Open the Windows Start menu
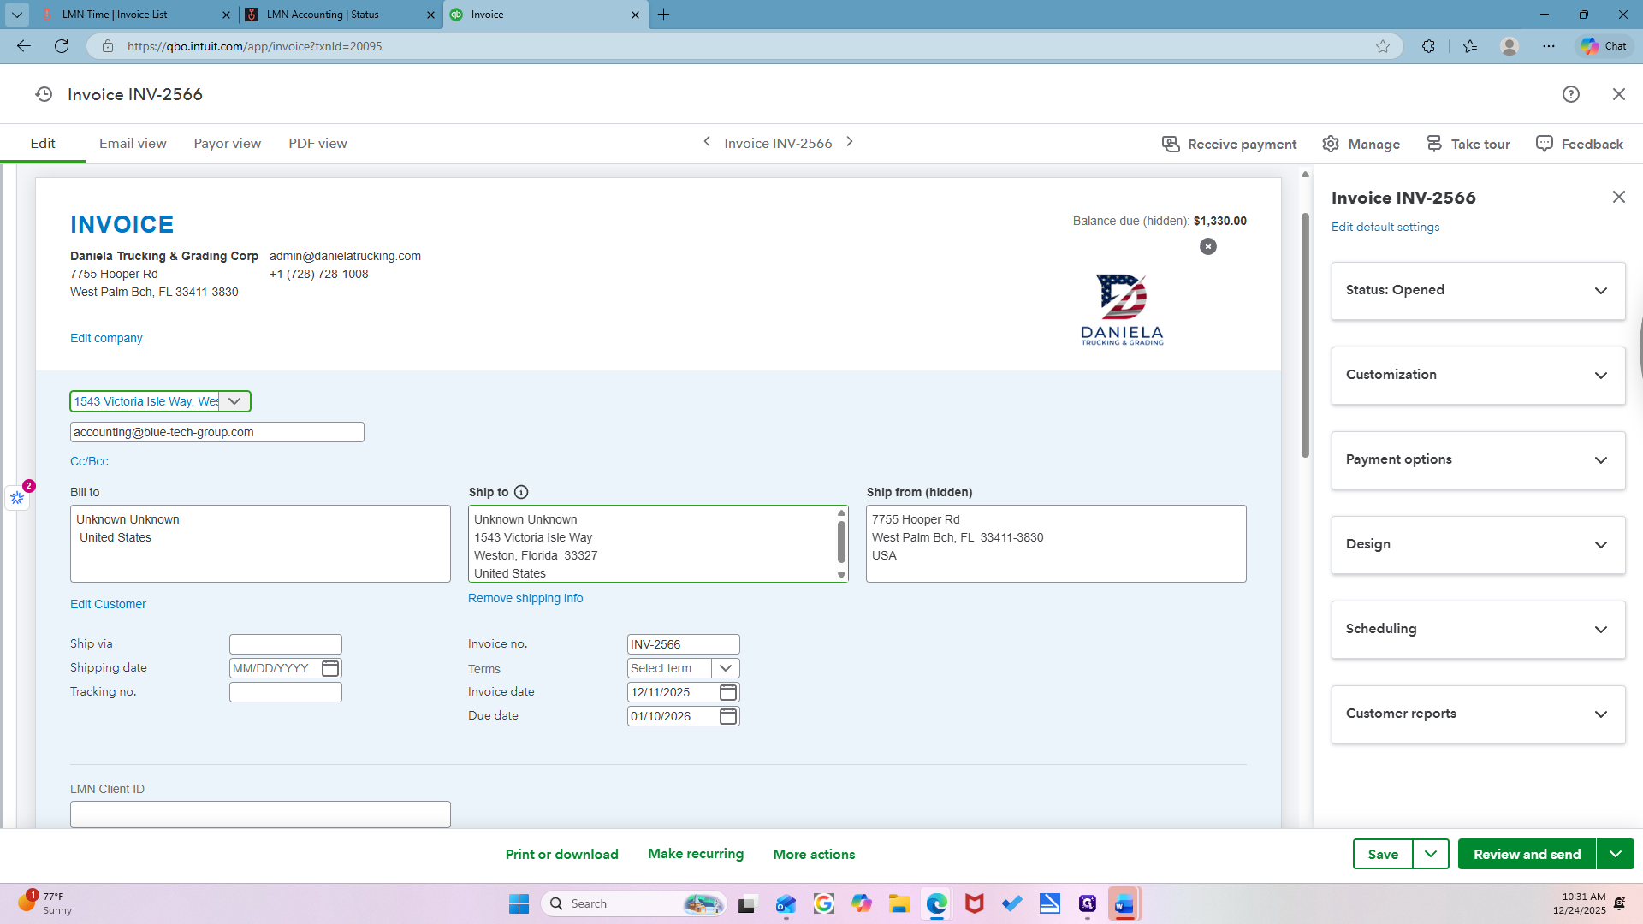Screen dimensions: 1643x924 point(519,903)
